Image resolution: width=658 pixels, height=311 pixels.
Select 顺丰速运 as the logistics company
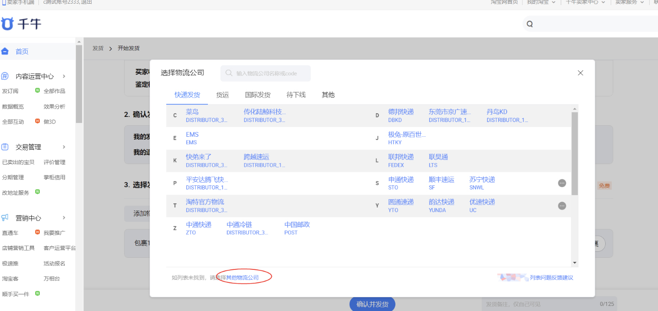coord(441,180)
